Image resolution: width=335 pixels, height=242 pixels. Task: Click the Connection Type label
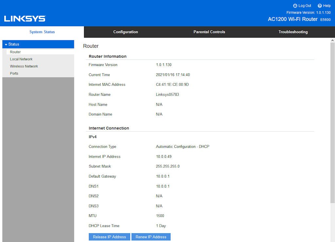point(102,147)
